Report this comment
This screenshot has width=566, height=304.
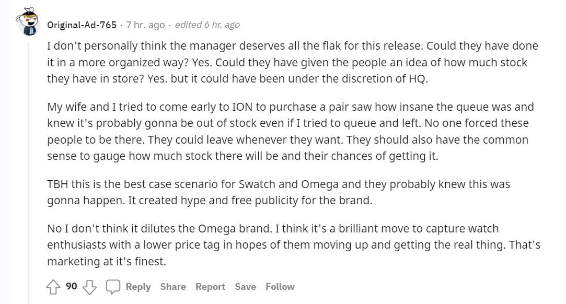point(210,287)
